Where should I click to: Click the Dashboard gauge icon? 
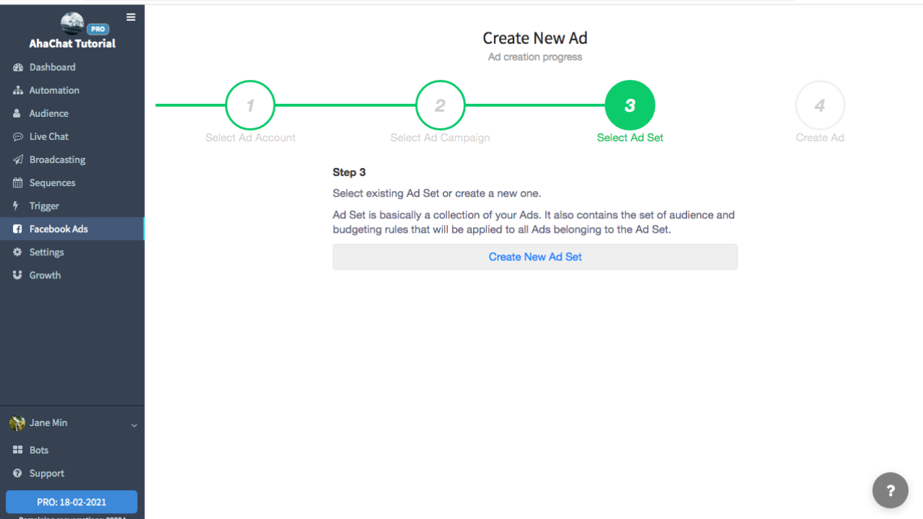click(18, 67)
